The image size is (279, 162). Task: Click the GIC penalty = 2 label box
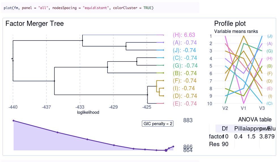pos(158,124)
